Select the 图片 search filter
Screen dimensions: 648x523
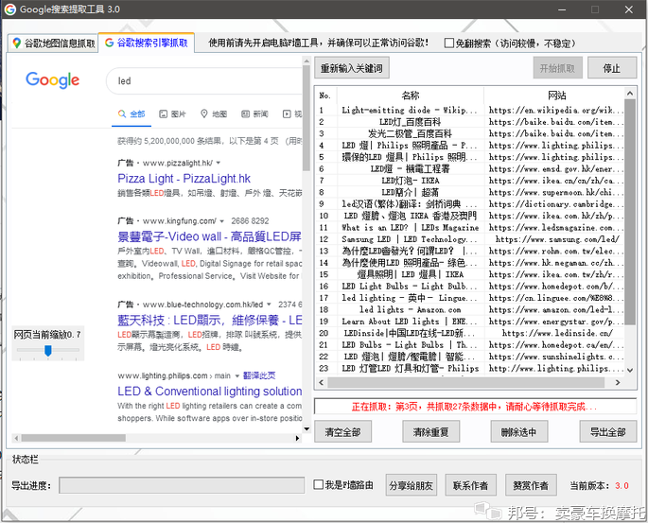coord(172,114)
